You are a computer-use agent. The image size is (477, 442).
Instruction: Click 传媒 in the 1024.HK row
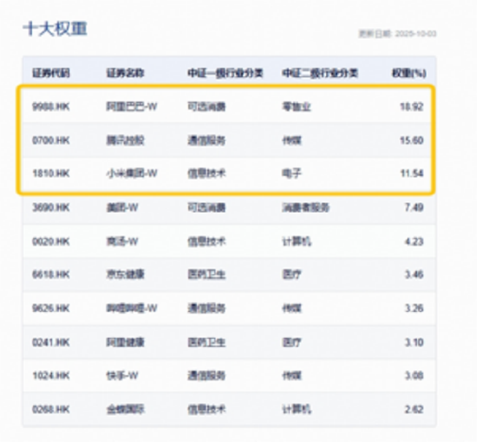click(291, 376)
